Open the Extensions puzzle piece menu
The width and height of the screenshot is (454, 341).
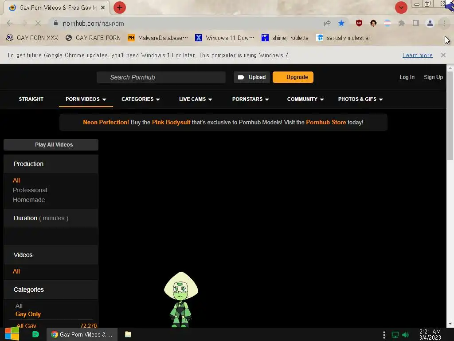[x=402, y=23]
